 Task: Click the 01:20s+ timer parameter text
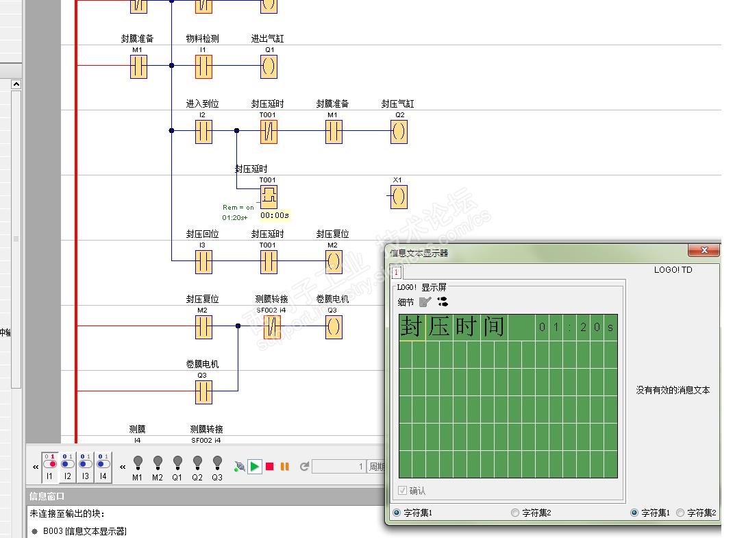click(235, 217)
